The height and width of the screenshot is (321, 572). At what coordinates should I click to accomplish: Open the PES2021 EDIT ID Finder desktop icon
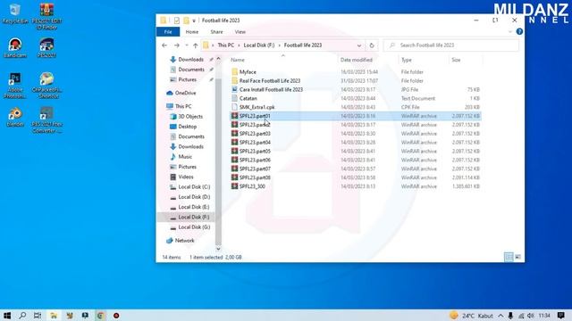[x=46, y=16]
